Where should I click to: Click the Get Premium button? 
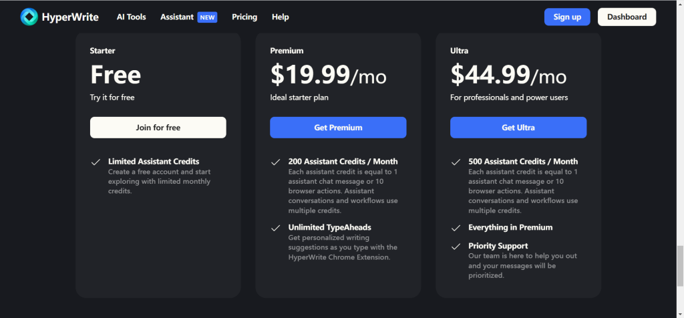pos(338,128)
